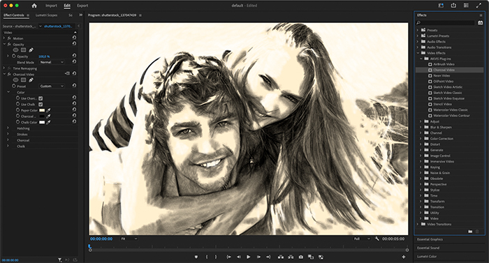
Task: Open the Effect Controls panel menu
Action: click(x=28, y=15)
